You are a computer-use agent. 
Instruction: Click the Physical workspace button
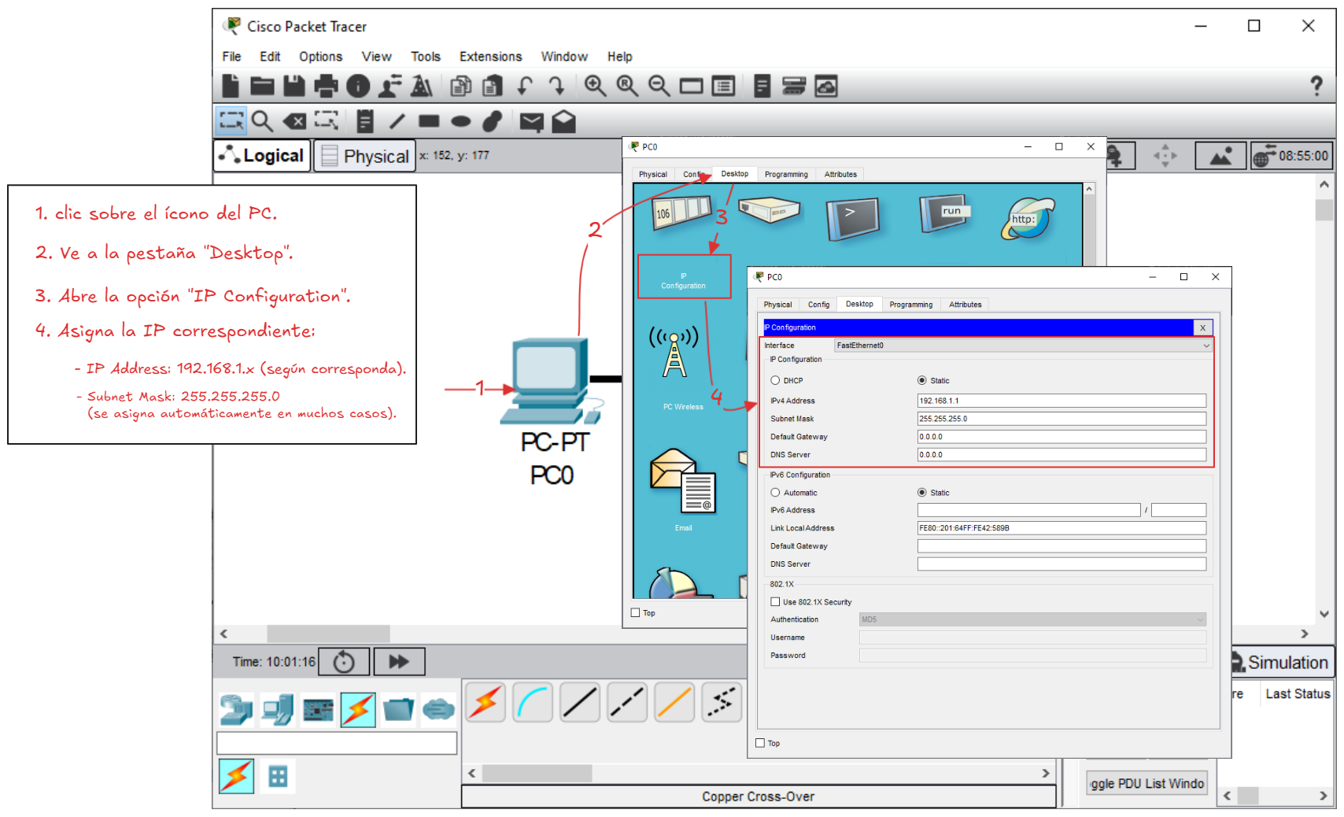click(x=366, y=156)
